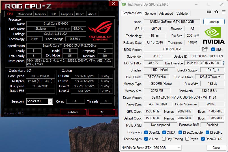Open the Bench tab
This screenshot has width=228, height=152.
click(x=80, y=14)
